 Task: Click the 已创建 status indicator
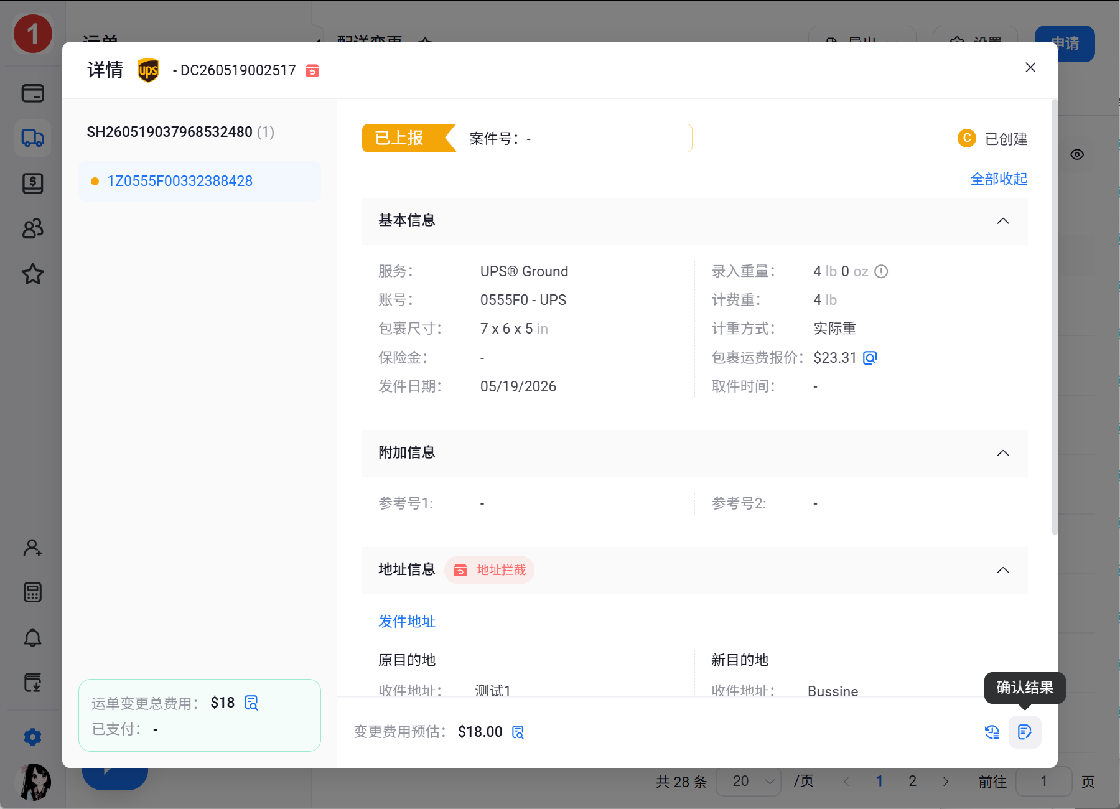click(992, 138)
